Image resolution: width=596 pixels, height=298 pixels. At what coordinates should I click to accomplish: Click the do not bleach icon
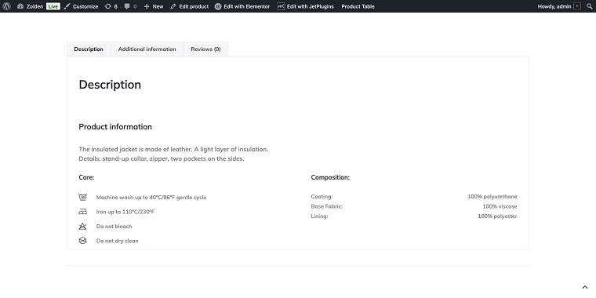tap(82, 226)
